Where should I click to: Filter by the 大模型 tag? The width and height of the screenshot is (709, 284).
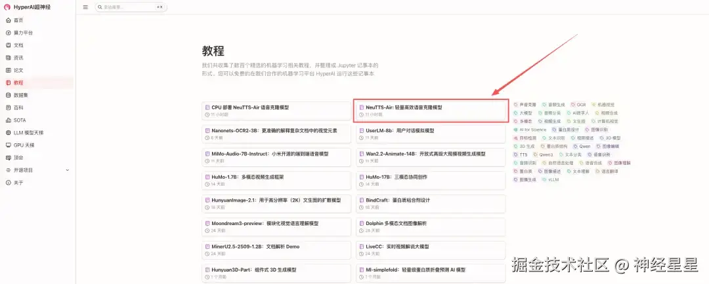523,113
